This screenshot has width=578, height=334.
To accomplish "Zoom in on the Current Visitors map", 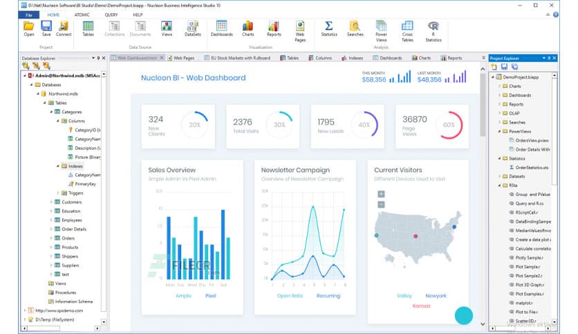I will 381,194.
